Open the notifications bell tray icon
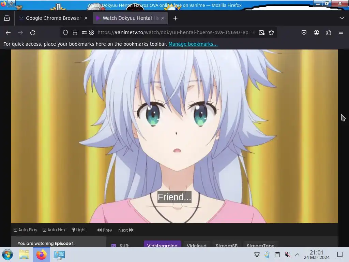Viewport: 349px width, 262px height. [x=257, y=254]
